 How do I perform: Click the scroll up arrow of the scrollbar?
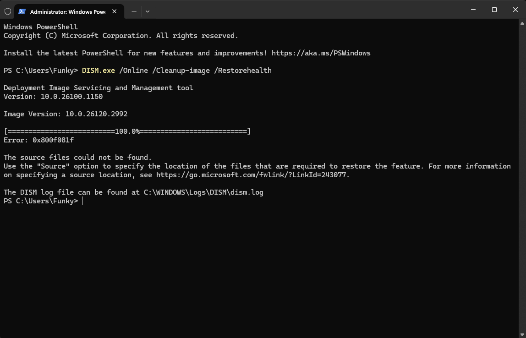[522, 23]
